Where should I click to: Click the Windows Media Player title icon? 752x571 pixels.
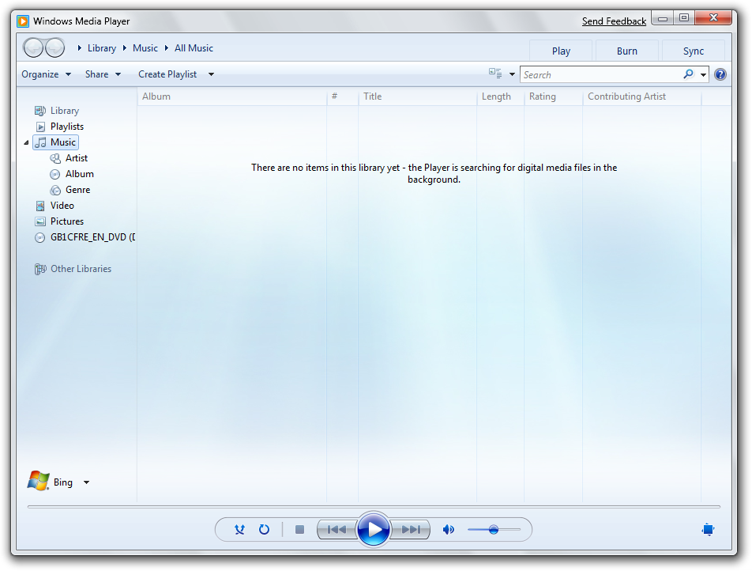coord(23,21)
